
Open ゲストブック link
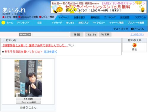click(120, 29)
